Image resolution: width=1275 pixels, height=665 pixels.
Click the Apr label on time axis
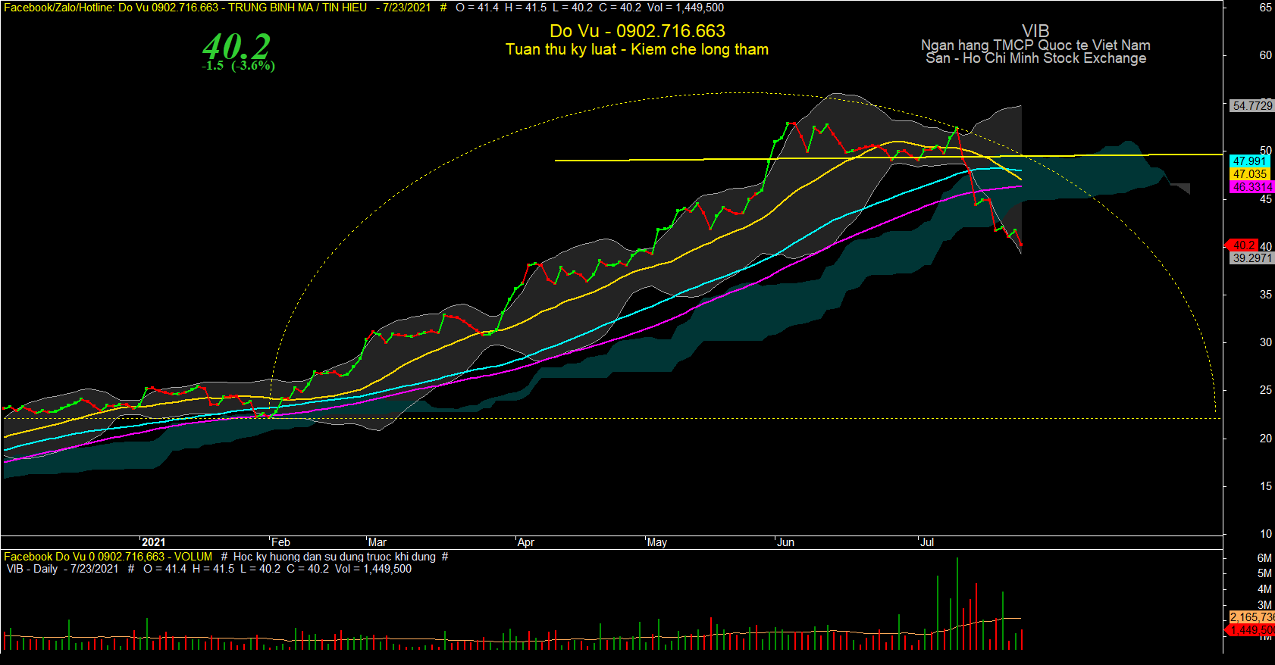click(525, 542)
